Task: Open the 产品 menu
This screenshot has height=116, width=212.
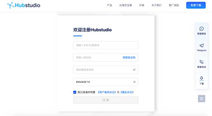Action: tap(110, 5)
